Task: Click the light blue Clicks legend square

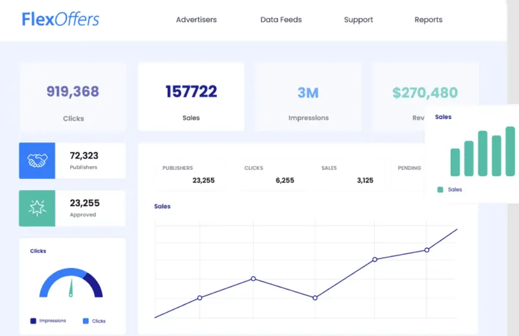Action: (x=86, y=321)
